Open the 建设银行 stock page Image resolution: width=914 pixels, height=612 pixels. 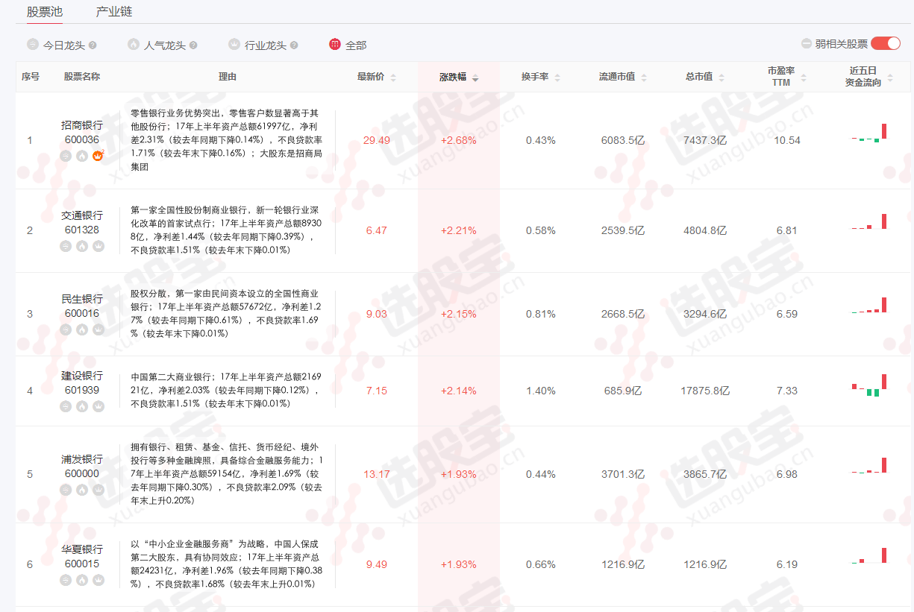click(x=82, y=376)
